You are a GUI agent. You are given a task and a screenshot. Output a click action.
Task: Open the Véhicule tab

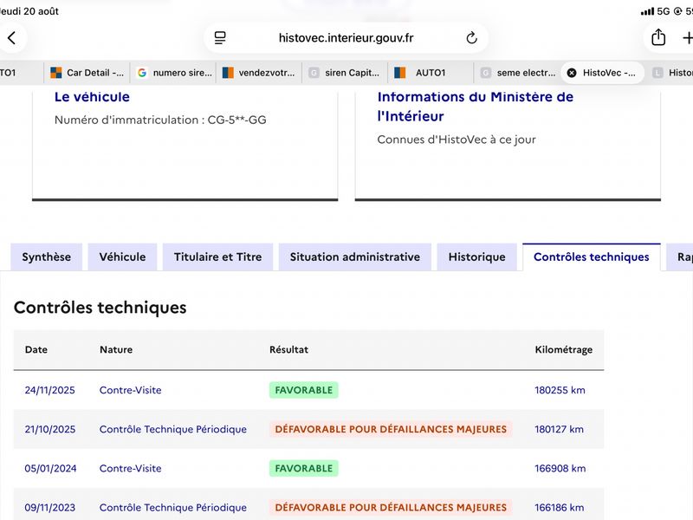pos(122,257)
